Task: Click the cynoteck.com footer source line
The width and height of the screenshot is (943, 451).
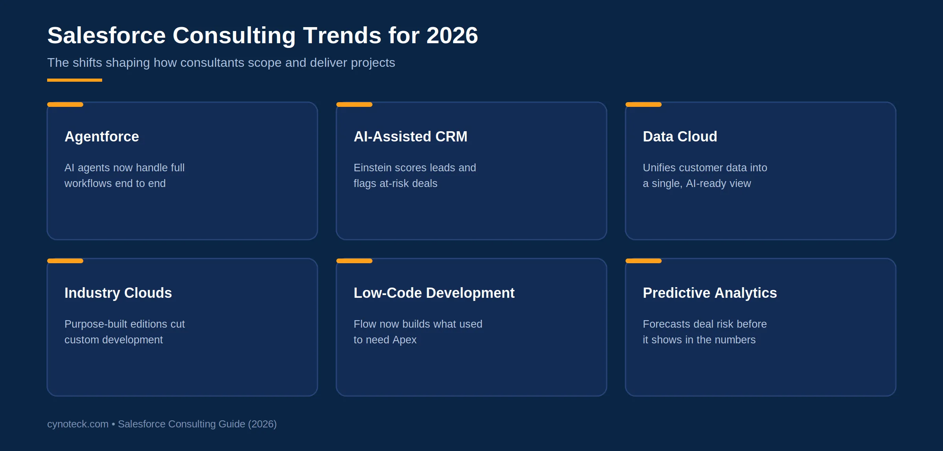Action: click(162, 424)
